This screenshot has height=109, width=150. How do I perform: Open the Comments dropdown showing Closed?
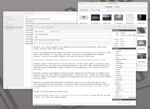pyautogui.click(x=127, y=43)
